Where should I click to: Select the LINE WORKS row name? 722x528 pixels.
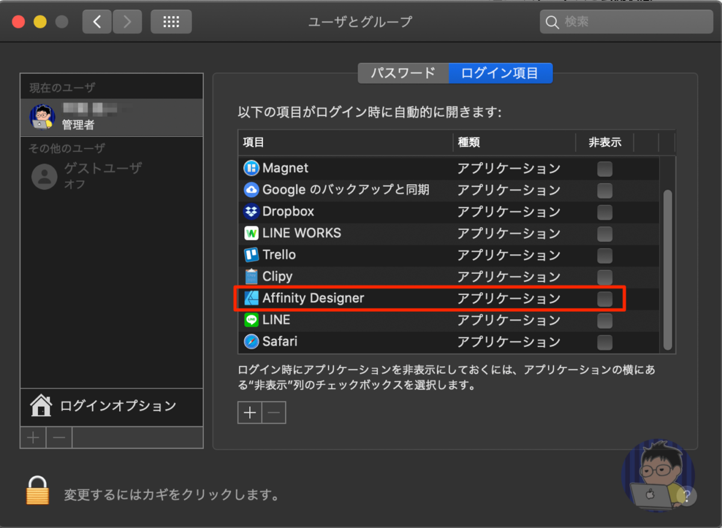[301, 233]
